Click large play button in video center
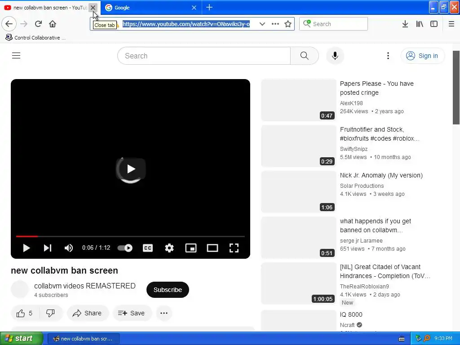Viewport: 460px width, 345px height. coord(131,169)
